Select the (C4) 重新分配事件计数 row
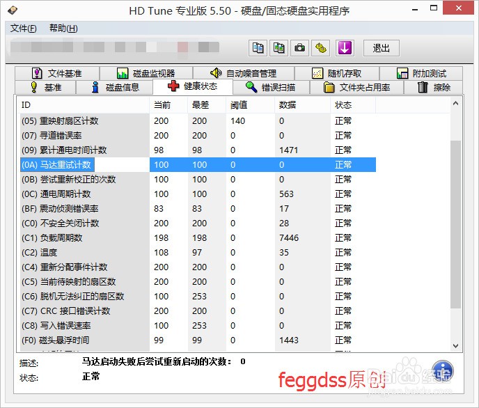This screenshot has width=479, height=408. pos(198,267)
